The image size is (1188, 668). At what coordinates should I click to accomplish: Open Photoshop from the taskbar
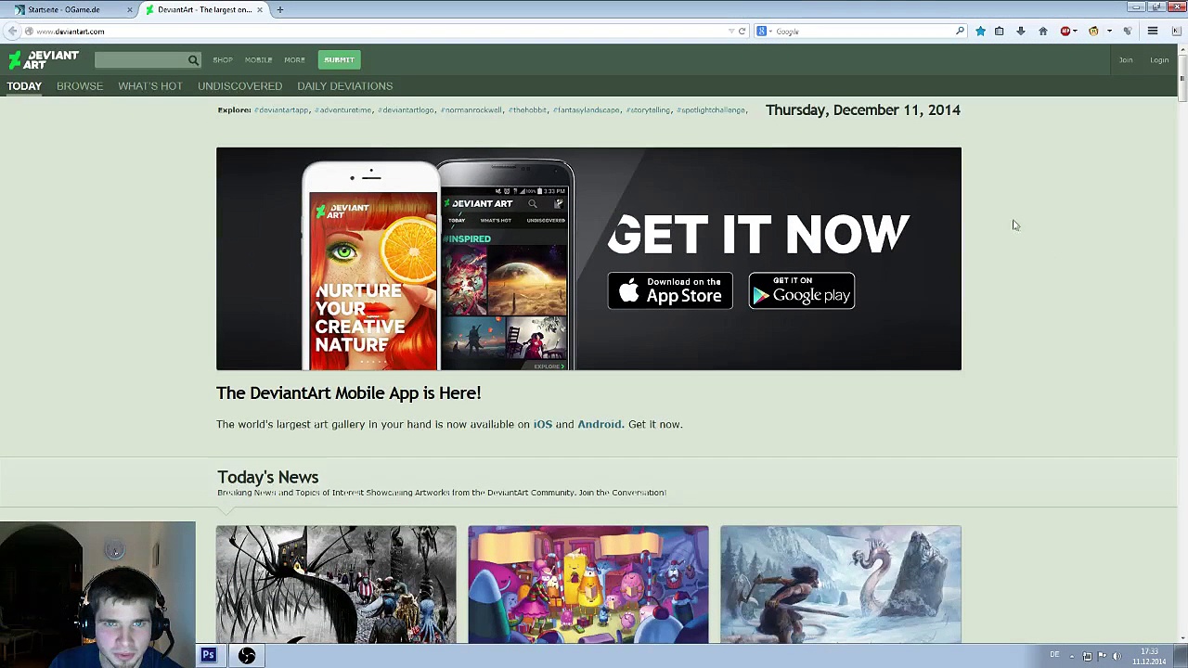[x=208, y=656]
